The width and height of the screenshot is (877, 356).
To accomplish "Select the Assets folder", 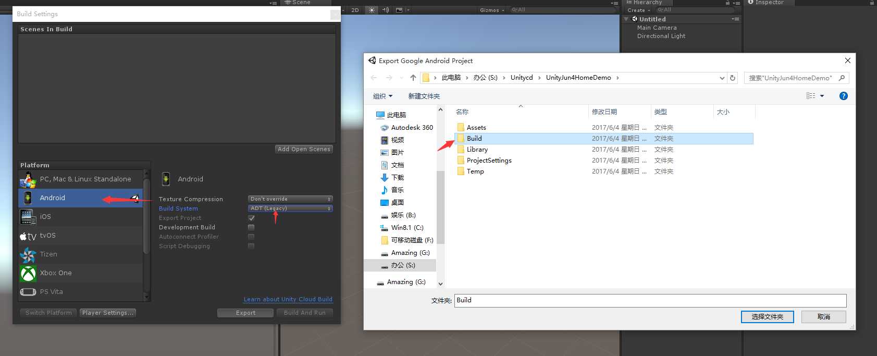I will pos(604,127).
